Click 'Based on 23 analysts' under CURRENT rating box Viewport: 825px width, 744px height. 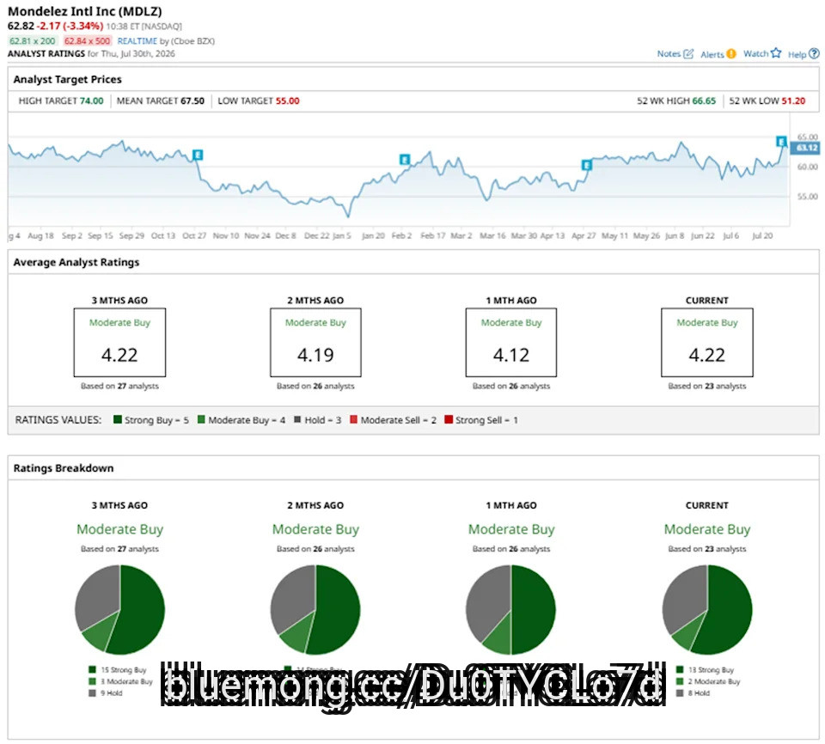[x=707, y=386]
